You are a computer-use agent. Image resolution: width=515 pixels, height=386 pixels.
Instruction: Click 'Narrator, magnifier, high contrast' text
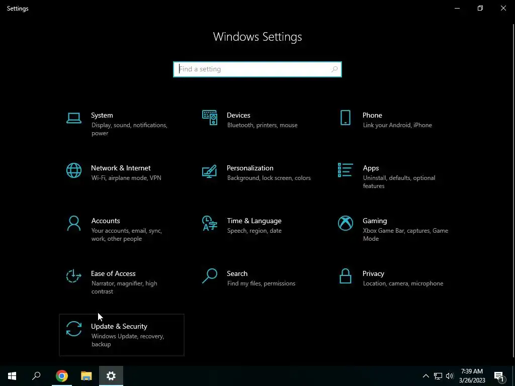pos(124,287)
